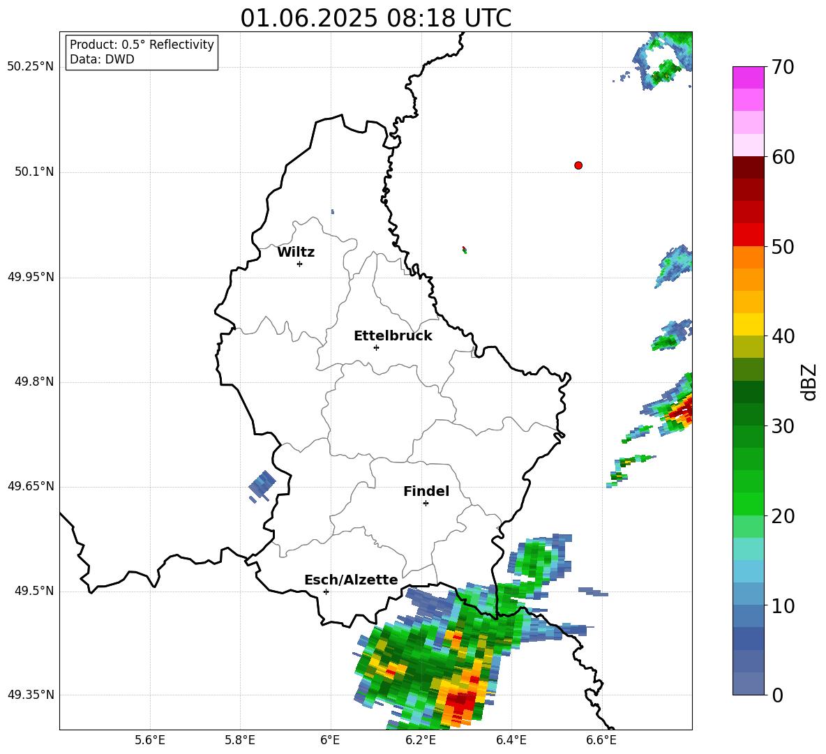Click the orange colorbar segment below 50
Image resolution: width=826 pixels, height=754 pixels.
pos(748,257)
